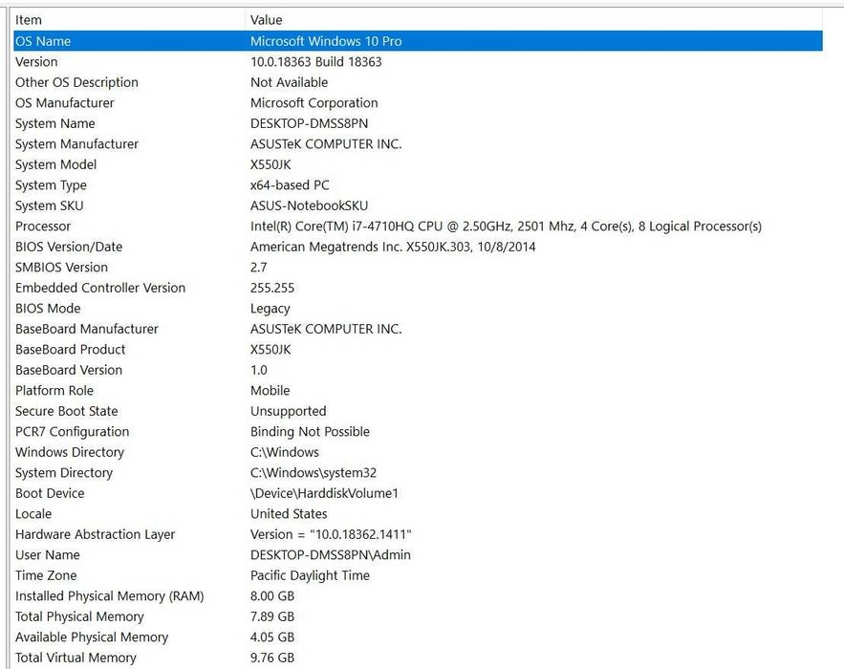844x669 pixels.
Task: Select the Version row
Action: coord(418,61)
